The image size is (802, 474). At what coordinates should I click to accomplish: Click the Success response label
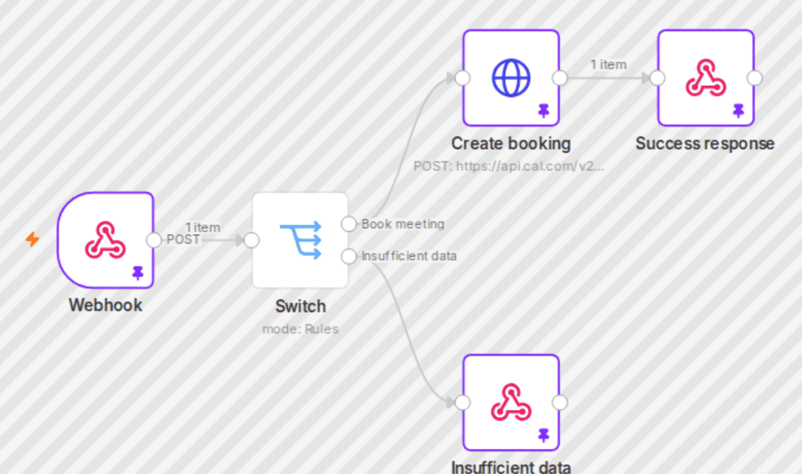click(705, 143)
